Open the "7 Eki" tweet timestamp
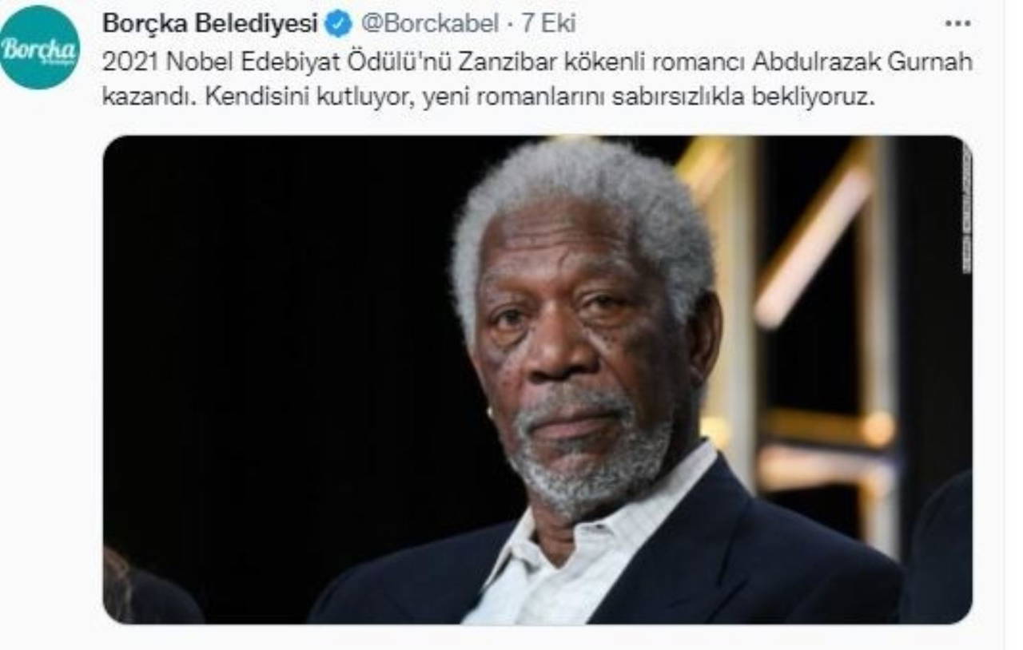Viewport: 1023px width, 650px height. click(548, 24)
